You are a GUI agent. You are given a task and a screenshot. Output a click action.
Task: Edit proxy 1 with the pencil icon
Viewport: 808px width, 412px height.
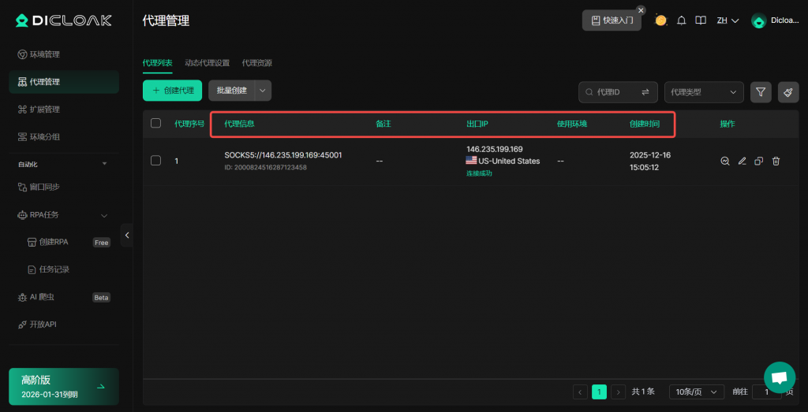[742, 161]
